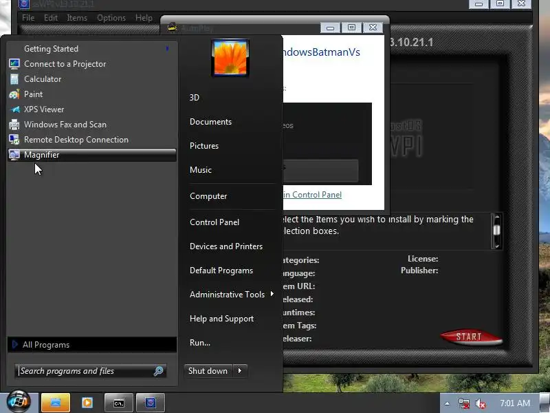Switch to the WPI taskbar icon

[x=150, y=403]
